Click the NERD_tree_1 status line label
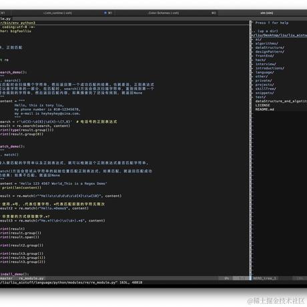Image resolution: width=307 pixels, height=307 pixels. (x=264, y=278)
